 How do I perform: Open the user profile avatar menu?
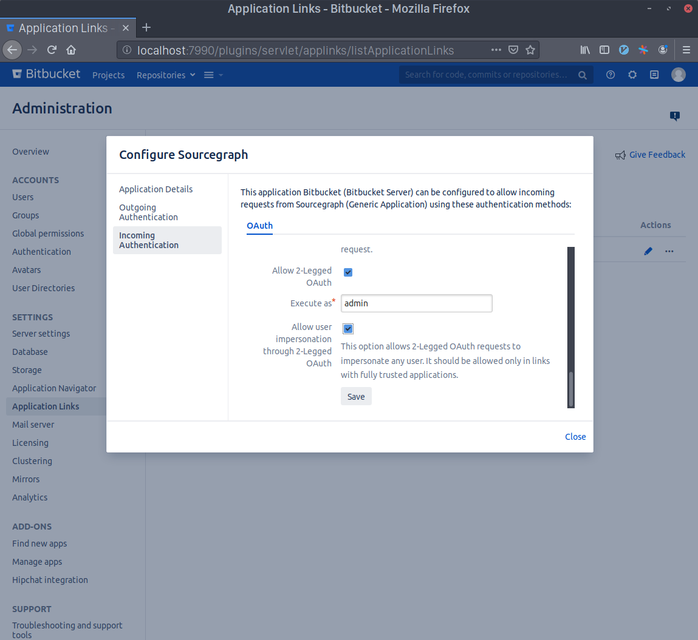(678, 75)
